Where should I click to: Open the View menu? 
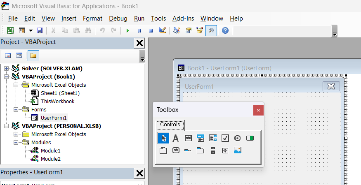pos(48,18)
